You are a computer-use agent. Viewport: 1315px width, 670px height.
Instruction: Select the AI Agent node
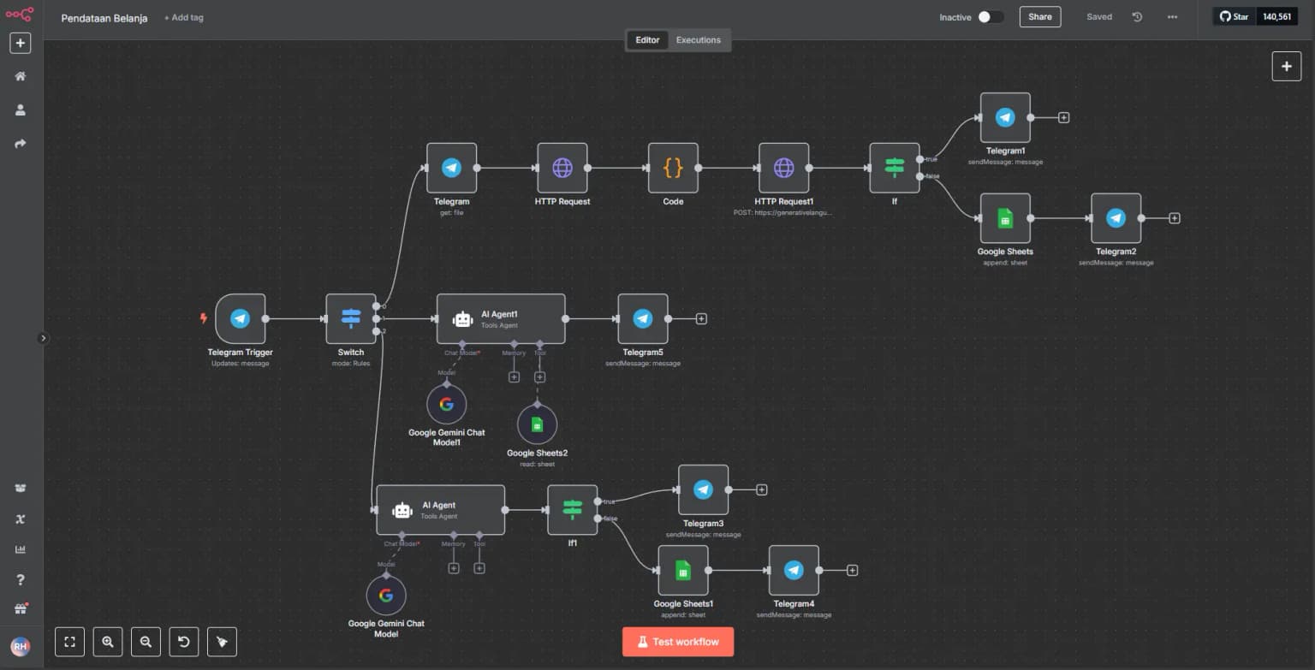441,510
